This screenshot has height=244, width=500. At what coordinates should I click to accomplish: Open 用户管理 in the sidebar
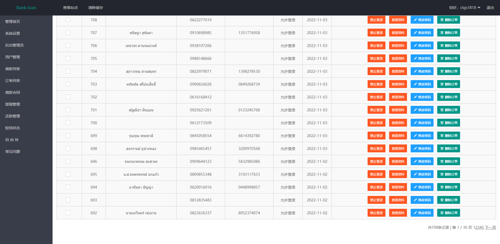point(13,57)
